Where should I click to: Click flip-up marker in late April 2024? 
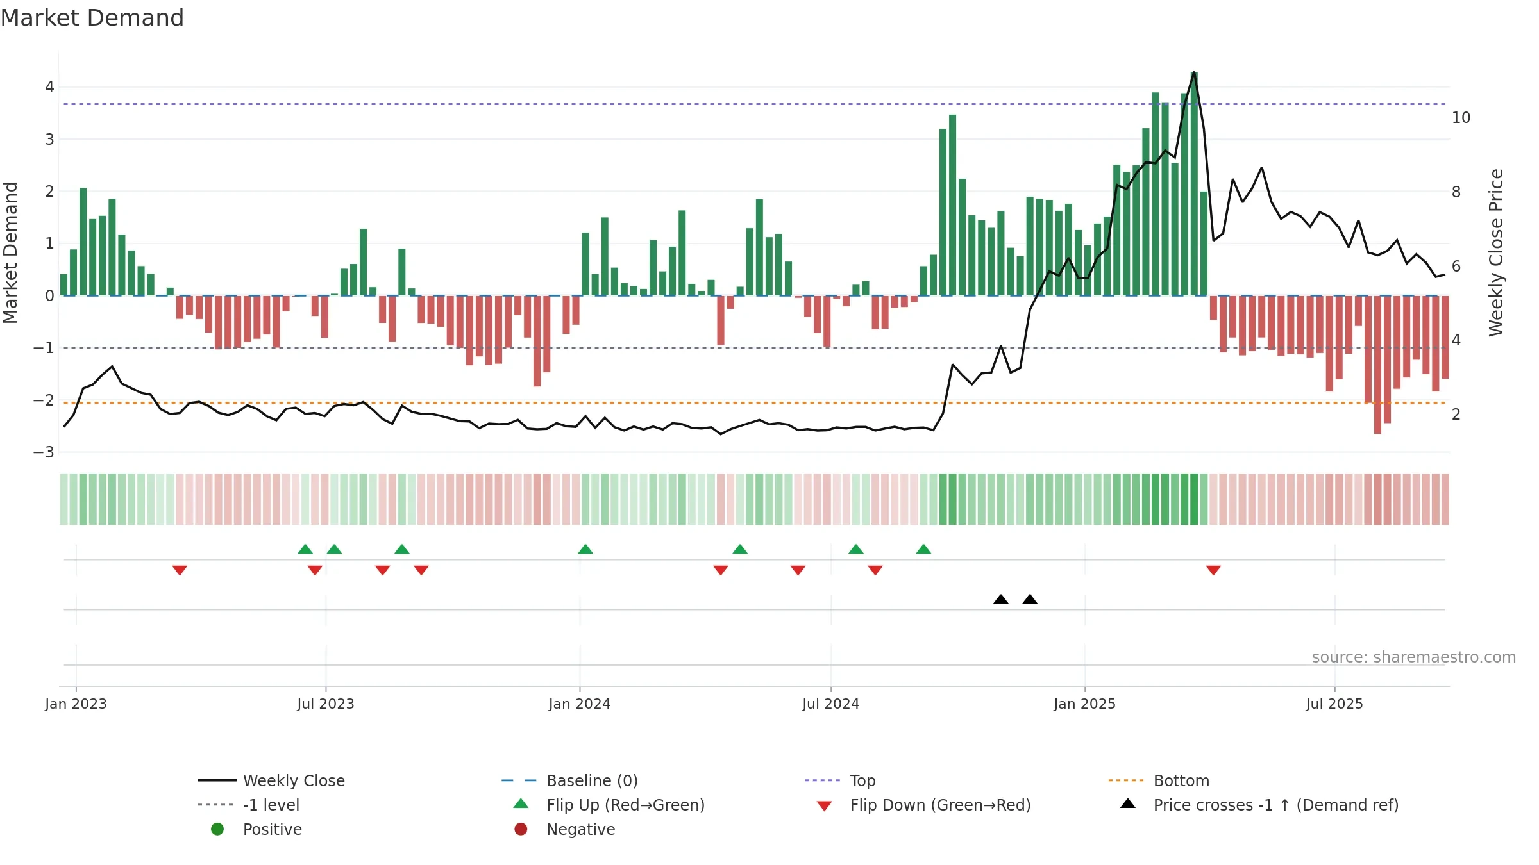(740, 549)
